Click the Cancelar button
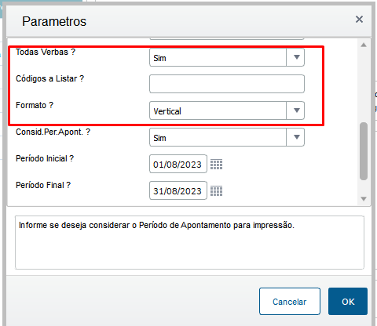This screenshot has height=326, width=377. pyautogui.click(x=290, y=302)
